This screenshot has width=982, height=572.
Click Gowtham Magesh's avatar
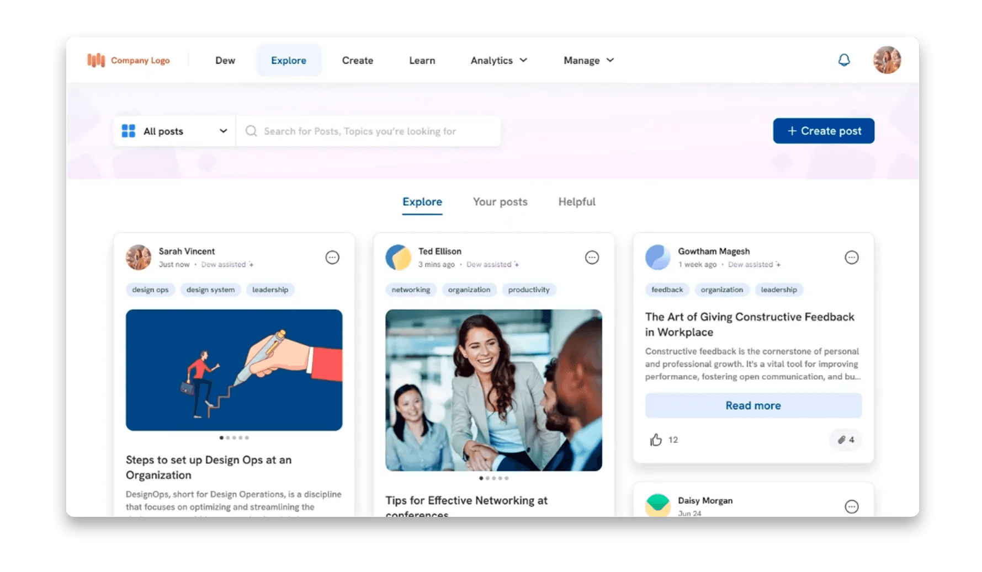tap(658, 258)
